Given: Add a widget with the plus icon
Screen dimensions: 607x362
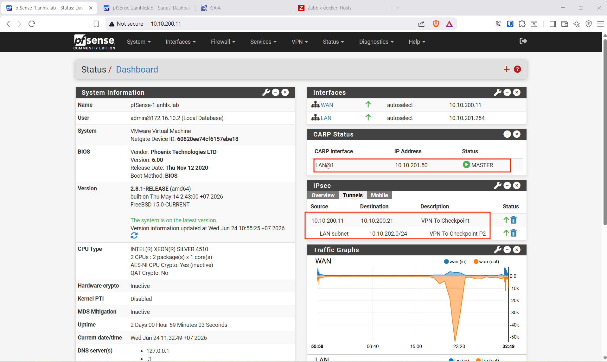Looking at the screenshot, I should coord(507,69).
